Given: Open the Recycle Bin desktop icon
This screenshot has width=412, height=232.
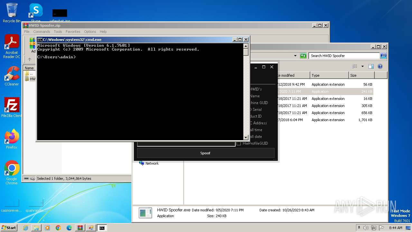Looking at the screenshot, I should [x=12, y=13].
